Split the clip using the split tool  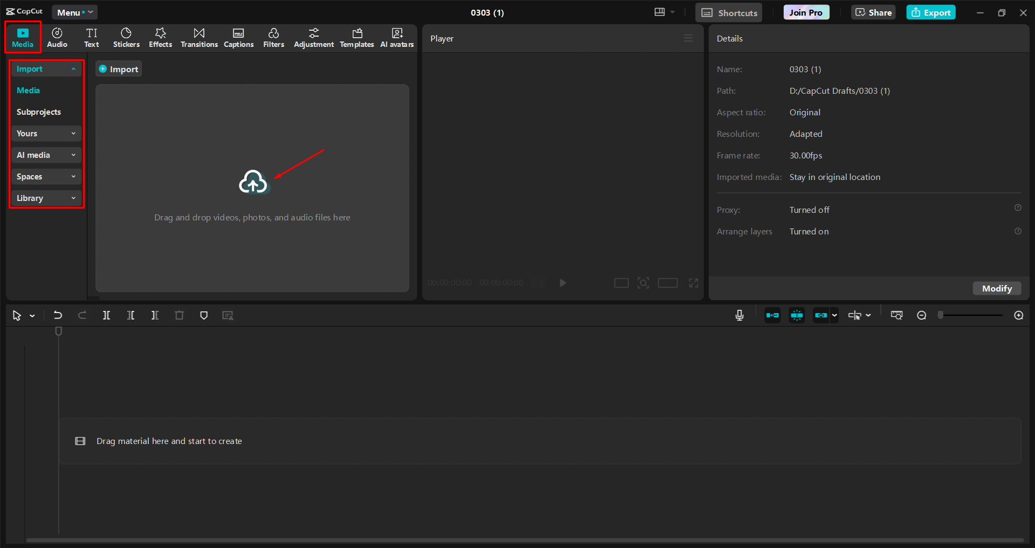[106, 315]
